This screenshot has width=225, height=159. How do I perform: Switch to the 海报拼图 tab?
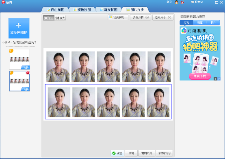pos(108,10)
